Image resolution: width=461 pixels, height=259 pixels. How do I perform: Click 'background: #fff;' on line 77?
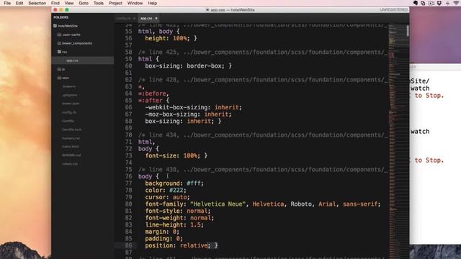174,183
